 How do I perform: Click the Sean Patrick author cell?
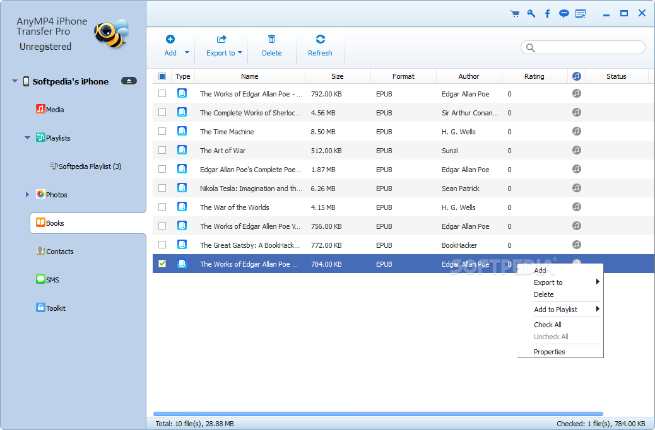point(461,189)
